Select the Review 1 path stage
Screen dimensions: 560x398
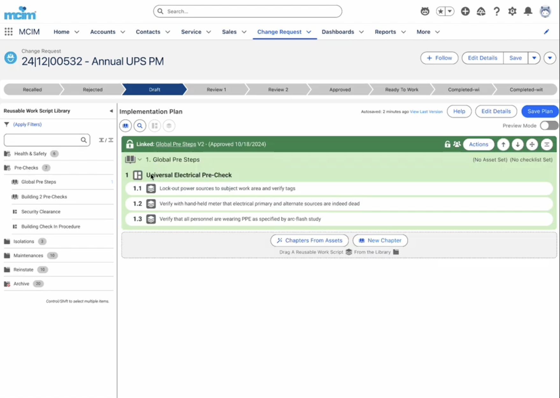tap(216, 89)
